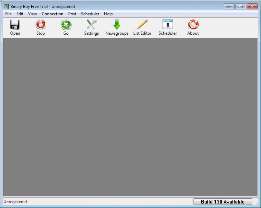Open the Connection menu
261x208 pixels.
point(52,14)
